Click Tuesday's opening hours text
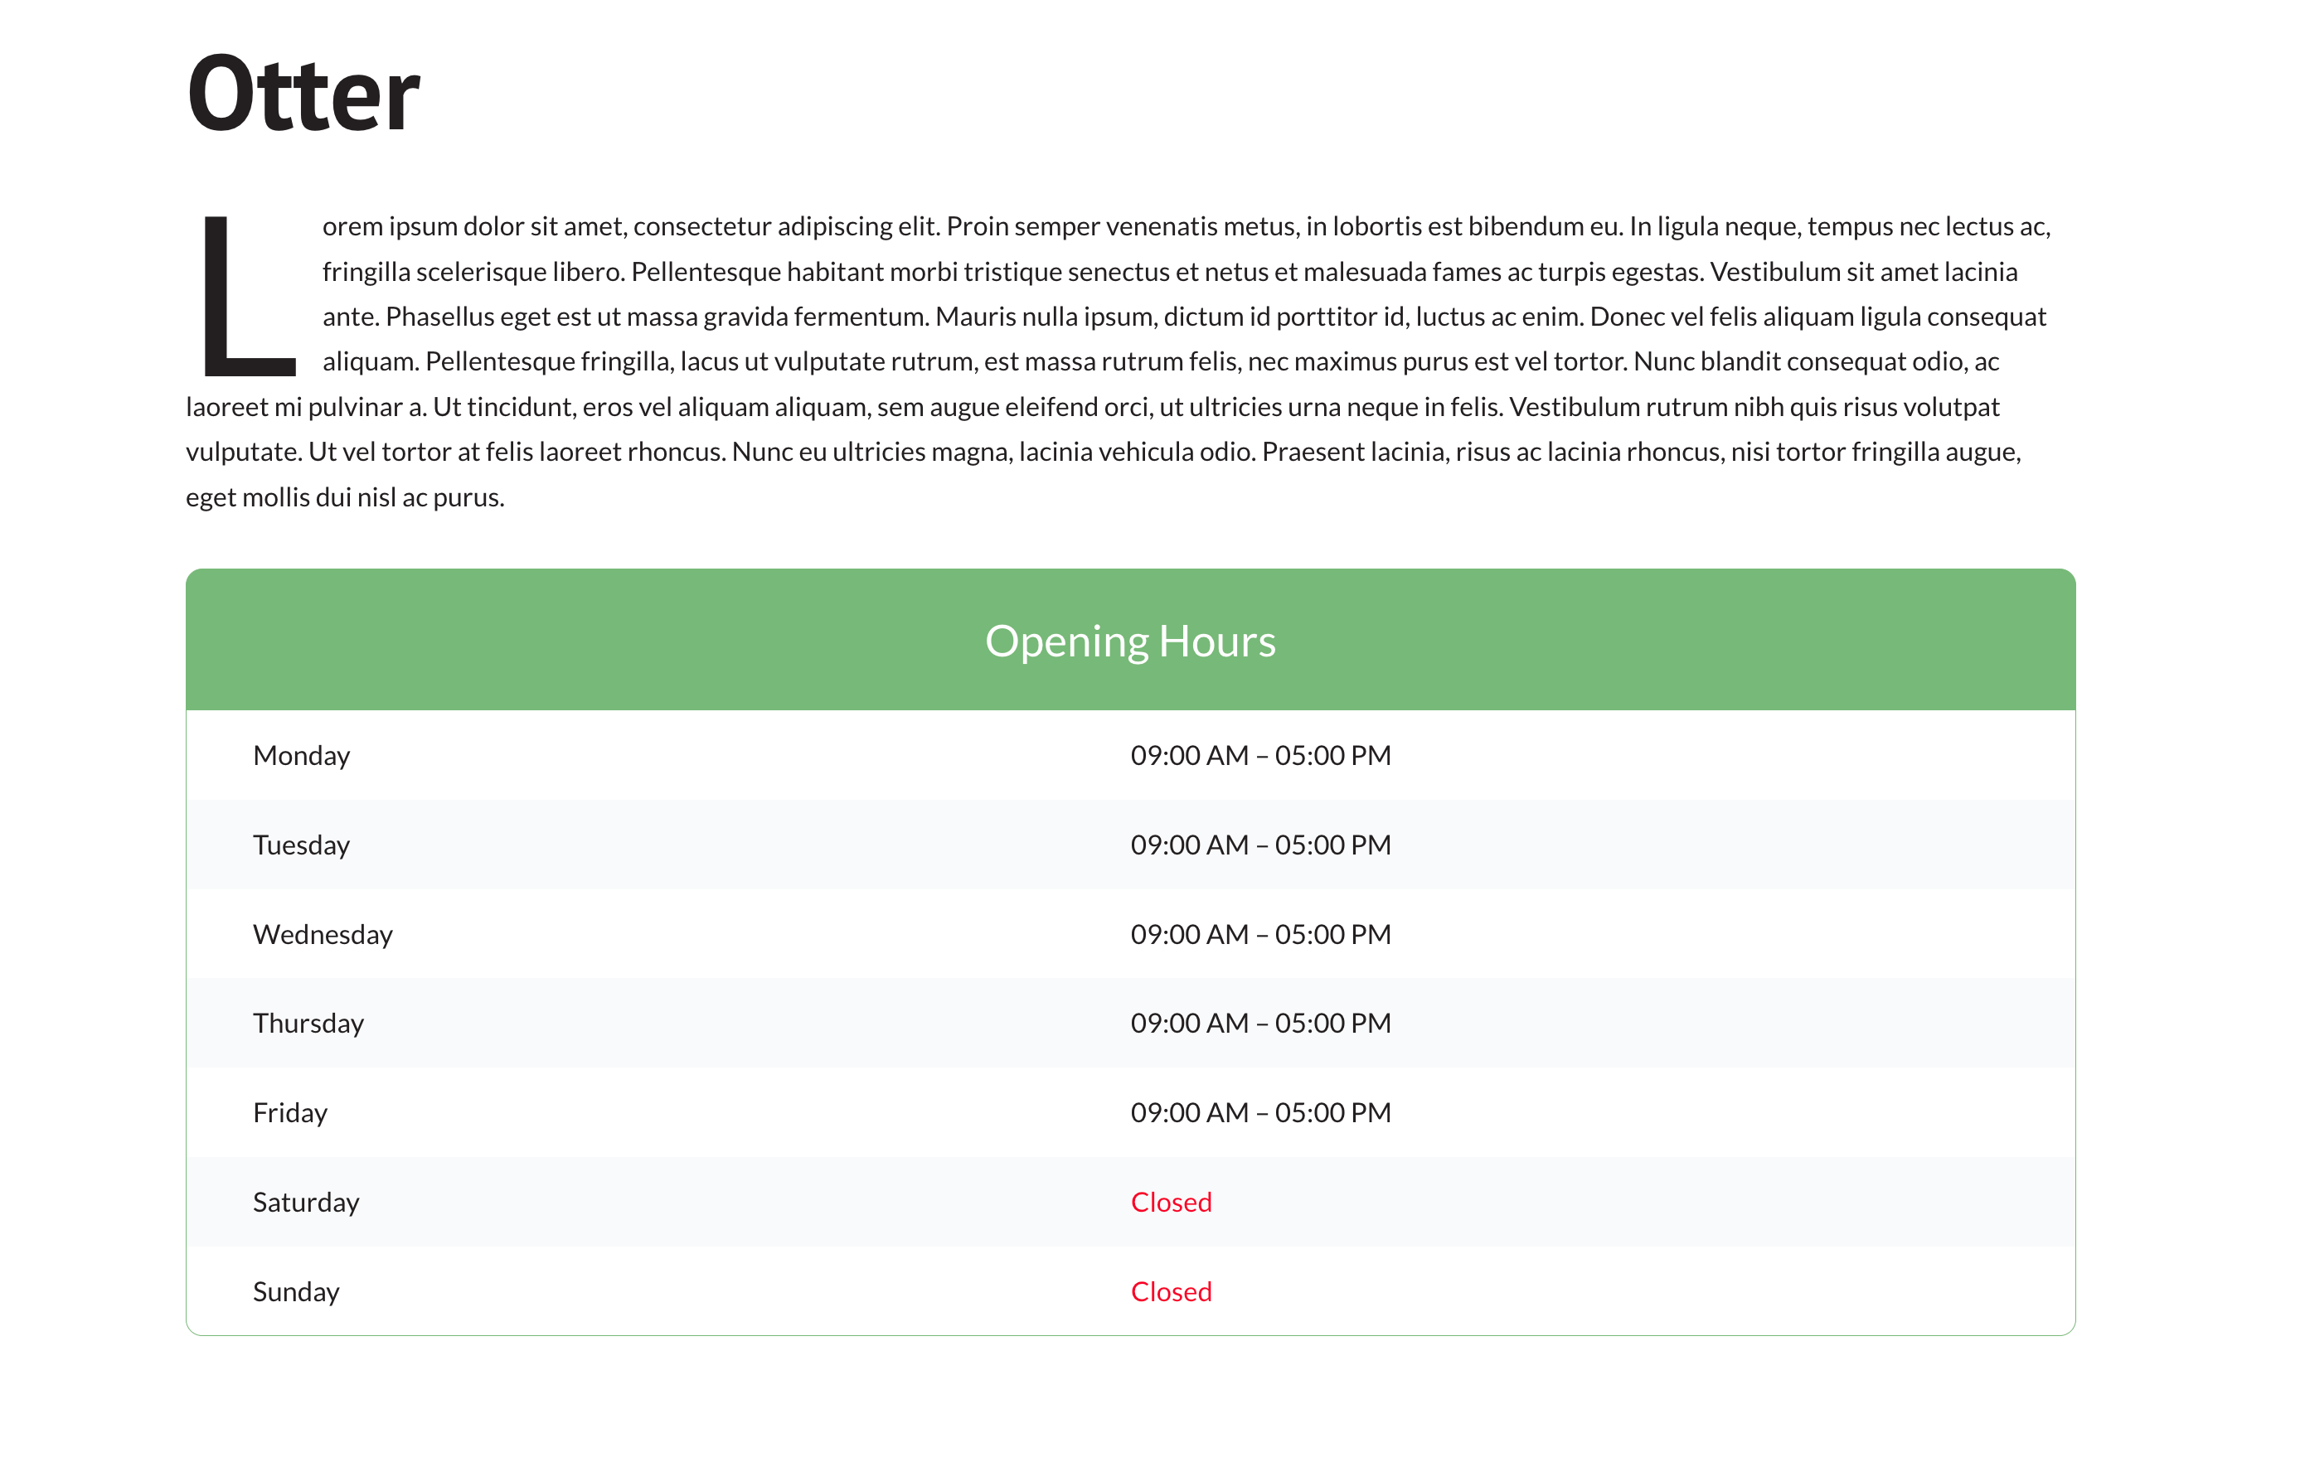 (1259, 845)
